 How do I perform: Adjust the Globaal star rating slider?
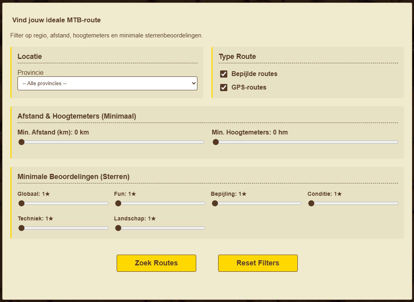coord(63,203)
